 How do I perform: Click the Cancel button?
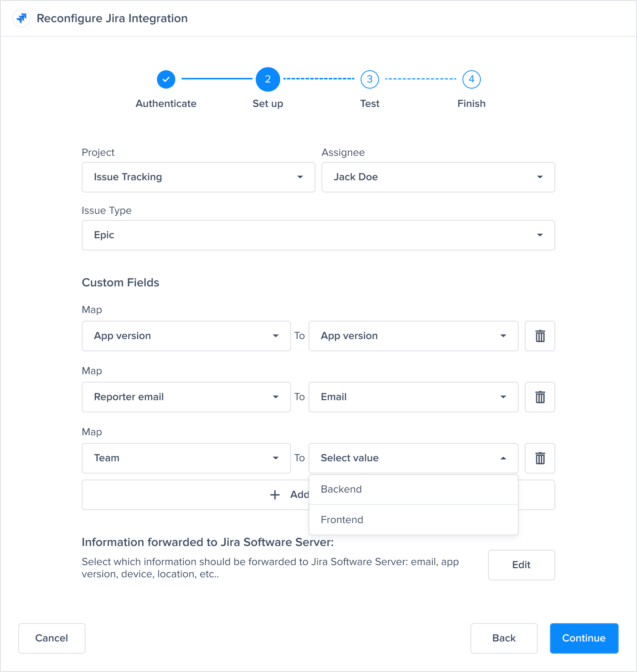pos(52,638)
